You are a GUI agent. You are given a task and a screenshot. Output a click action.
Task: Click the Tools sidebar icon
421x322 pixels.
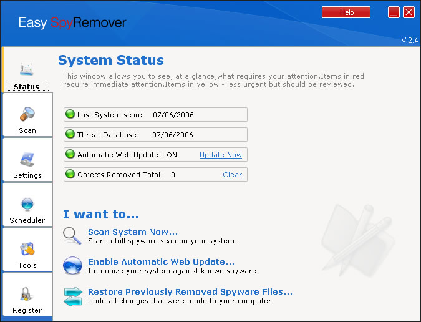coord(27,249)
